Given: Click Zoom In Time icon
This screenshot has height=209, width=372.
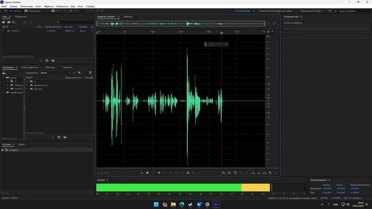Looking at the screenshot, I should point(235,173).
